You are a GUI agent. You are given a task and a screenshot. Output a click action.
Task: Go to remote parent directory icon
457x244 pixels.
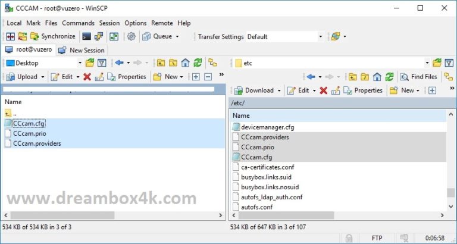tap(353, 77)
